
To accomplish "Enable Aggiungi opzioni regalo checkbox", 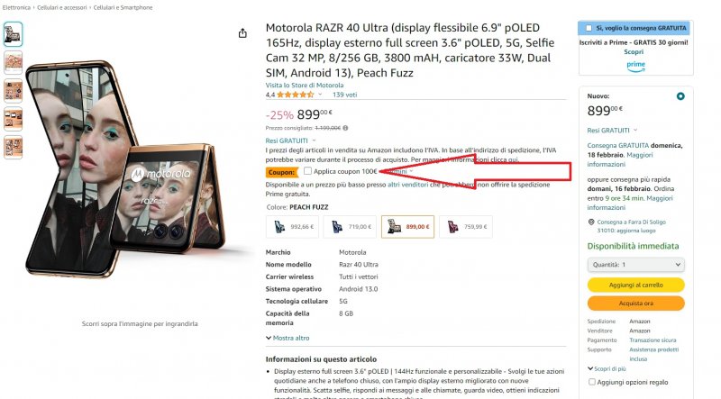I will point(590,381).
